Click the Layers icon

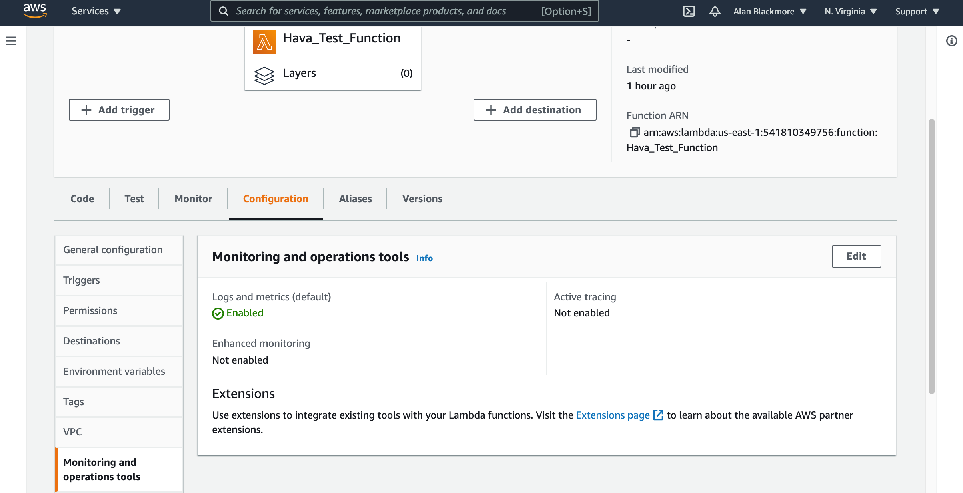pos(264,75)
